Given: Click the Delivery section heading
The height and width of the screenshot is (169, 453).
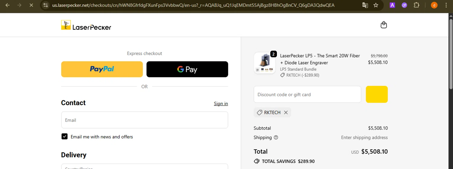Looking at the screenshot, I should click(x=74, y=155).
